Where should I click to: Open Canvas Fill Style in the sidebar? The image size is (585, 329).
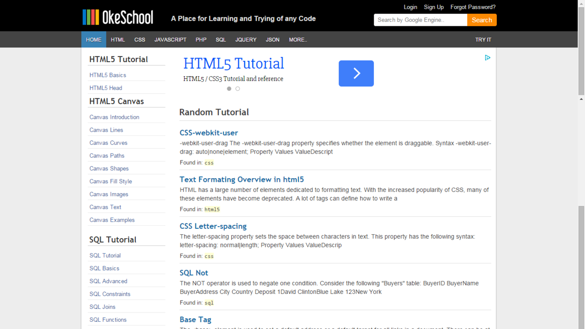pos(111,181)
